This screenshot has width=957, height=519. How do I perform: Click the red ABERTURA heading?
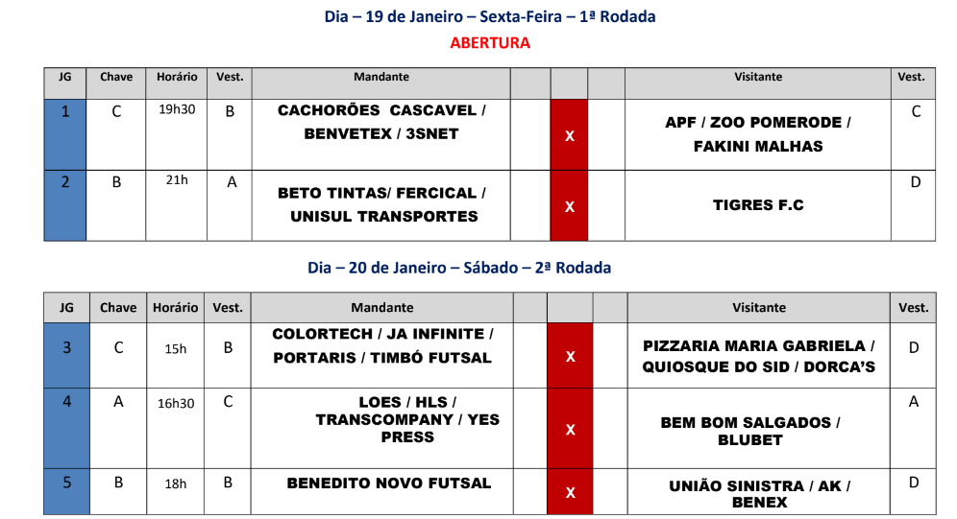point(490,42)
